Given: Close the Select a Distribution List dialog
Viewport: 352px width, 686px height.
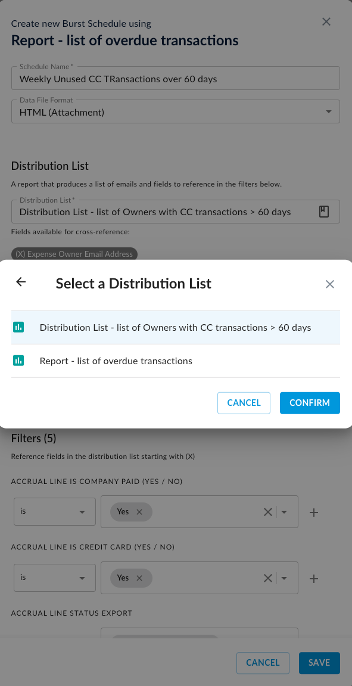Looking at the screenshot, I should pyautogui.click(x=330, y=284).
